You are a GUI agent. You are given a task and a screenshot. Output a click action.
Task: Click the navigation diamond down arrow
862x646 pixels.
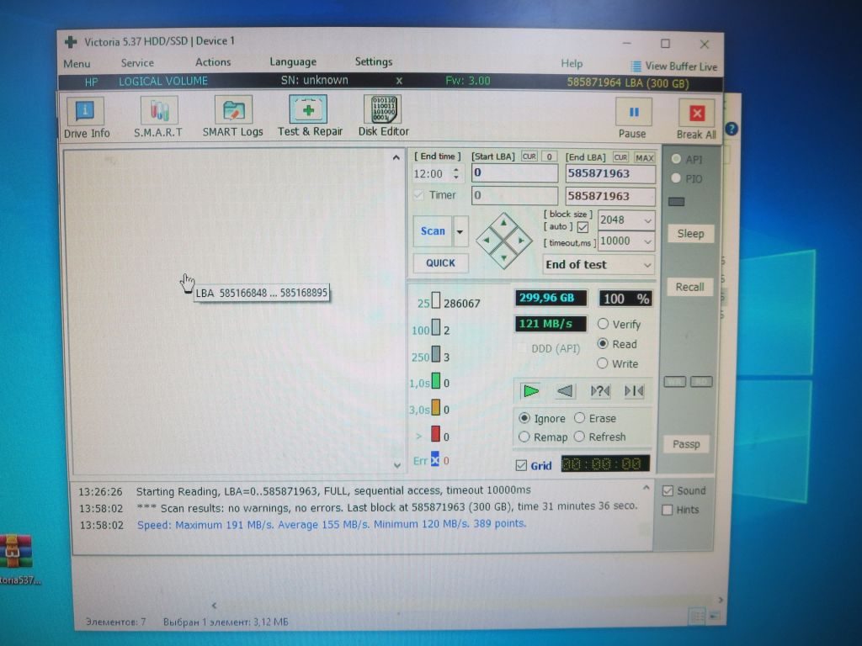[x=503, y=257]
